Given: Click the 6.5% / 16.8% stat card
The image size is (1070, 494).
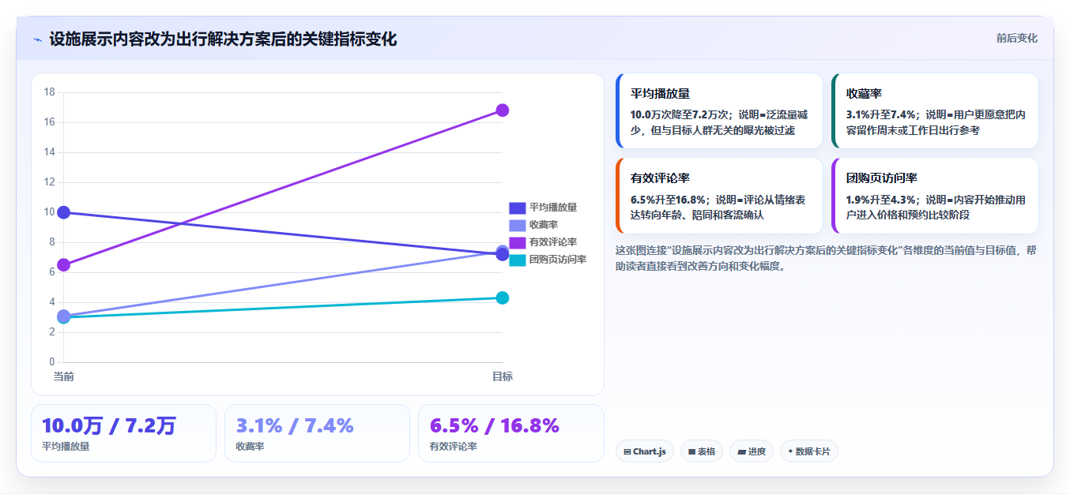Looking at the screenshot, I should coord(511,433).
